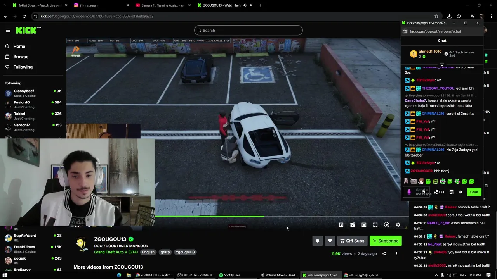This screenshot has width=497, height=279.
Task: Open the taskbar volume icon
Action: point(449,275)
